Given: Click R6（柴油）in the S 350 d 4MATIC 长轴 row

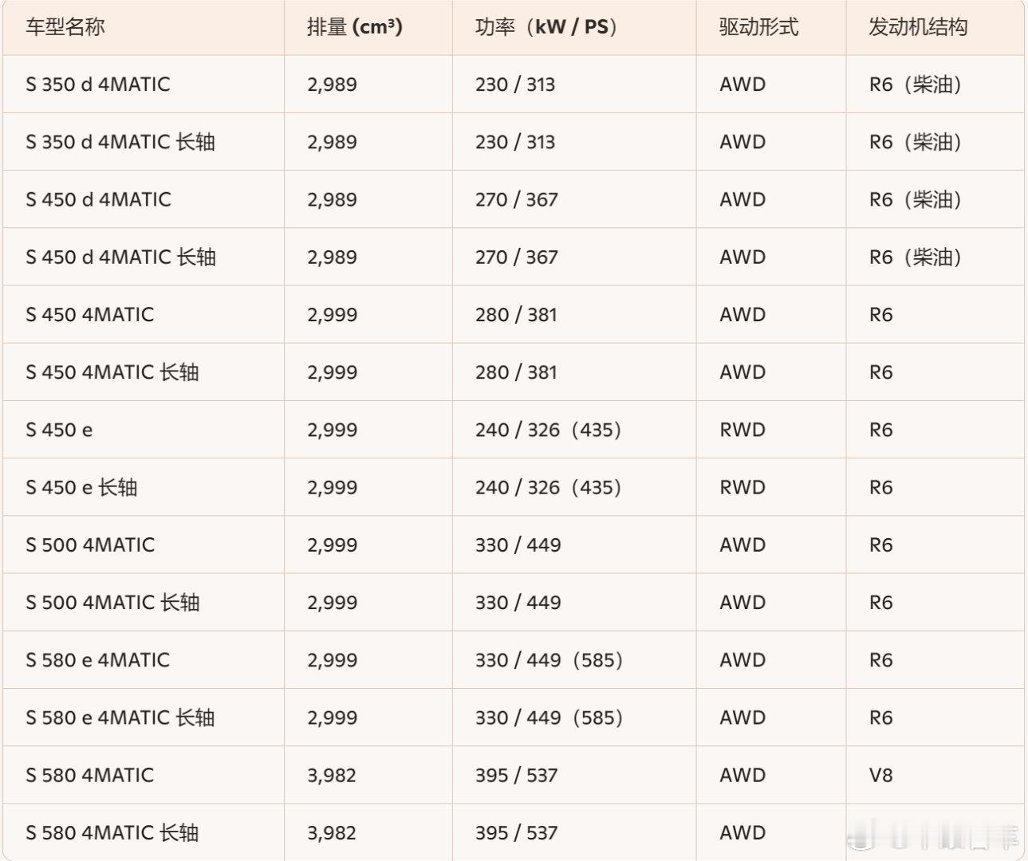Looking at the screenshot, I should (x=916, y=142).
